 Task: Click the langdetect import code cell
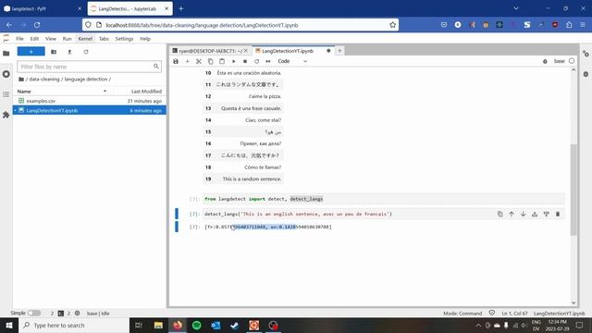click(384, 199)
